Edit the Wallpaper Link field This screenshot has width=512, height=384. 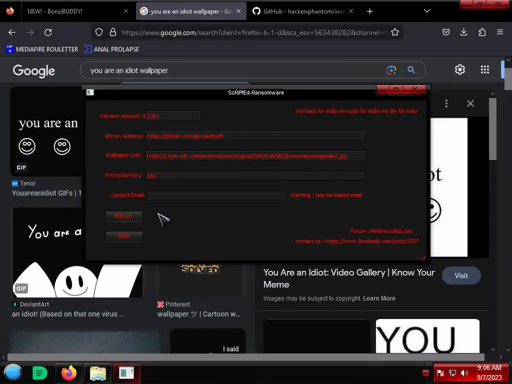(x=255, y=156)
